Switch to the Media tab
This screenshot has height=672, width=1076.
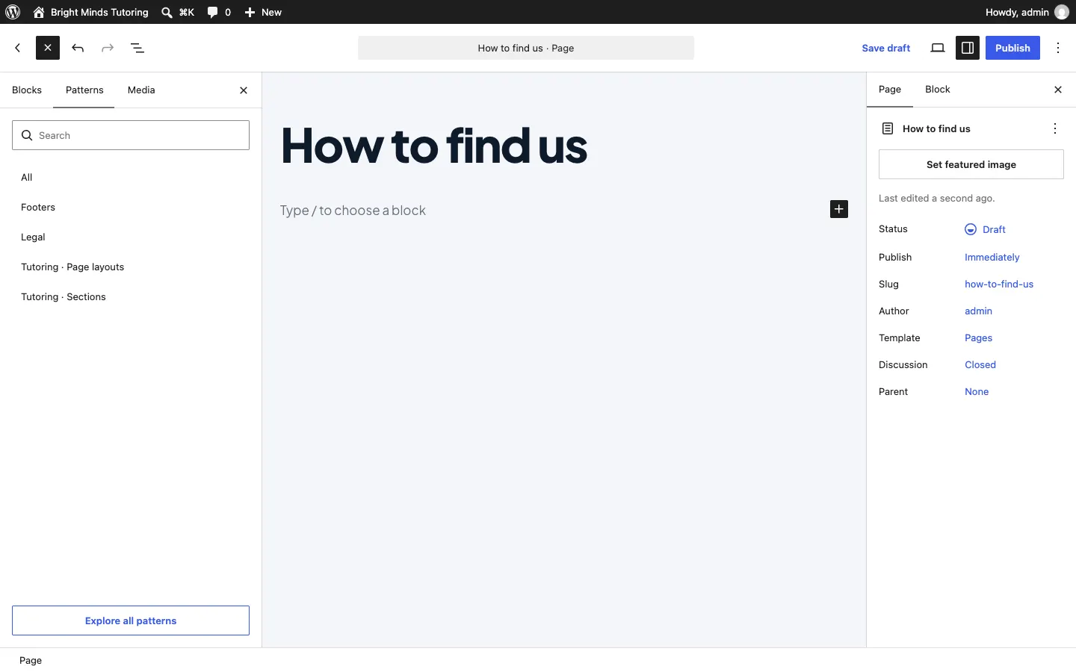pyautogui.click(x=141, y=90)
